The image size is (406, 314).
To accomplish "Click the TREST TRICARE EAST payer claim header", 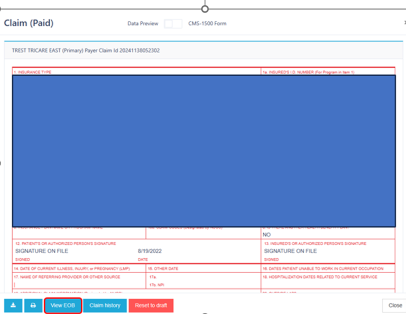I will tap(86, 51).
